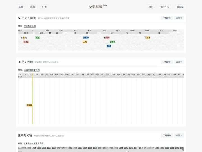Select the 王维 person tag
Screen dimensions: 202x152
point(85,42)
